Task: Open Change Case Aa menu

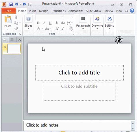Action: click(x=48, y=29)
